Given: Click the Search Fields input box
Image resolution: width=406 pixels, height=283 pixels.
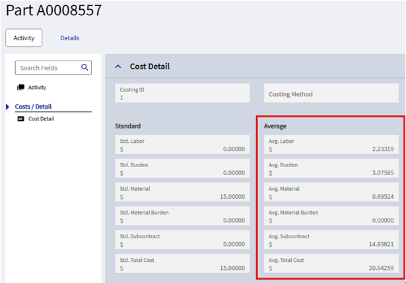Looking at the screenshot, I should [48, 68].
